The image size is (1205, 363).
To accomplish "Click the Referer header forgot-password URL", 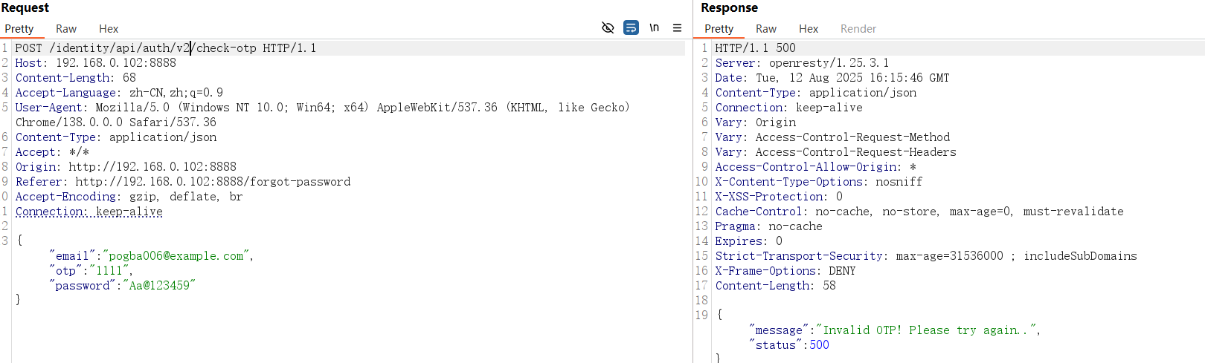I will tap(213, 182).
